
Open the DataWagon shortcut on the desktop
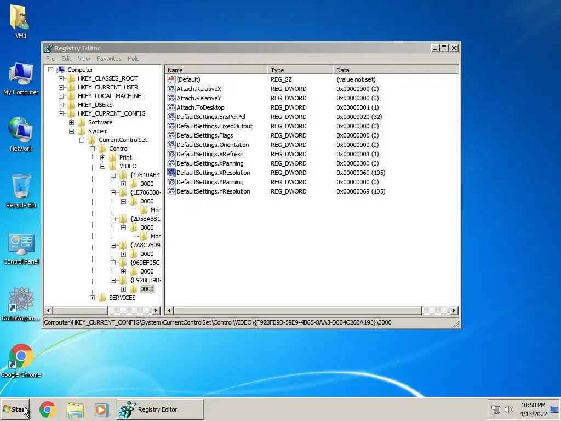click(x=21, y=299)
